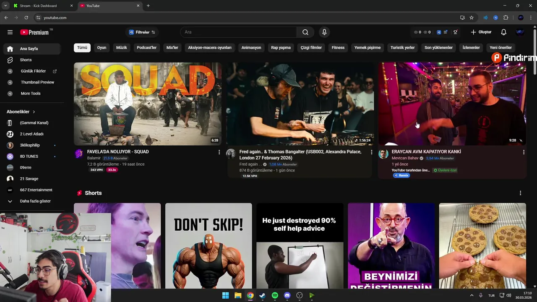Go to Ana Sayfa in sidebar
The image size is (537, 302).
pyautogui.click(x=32, y=49)
